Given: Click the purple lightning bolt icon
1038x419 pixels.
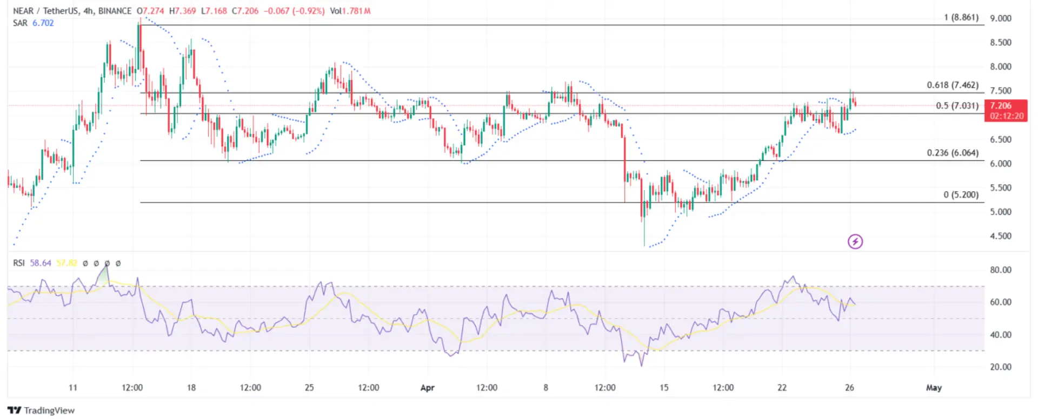Looking at the screenshot, I should click(x=855, y=241).
